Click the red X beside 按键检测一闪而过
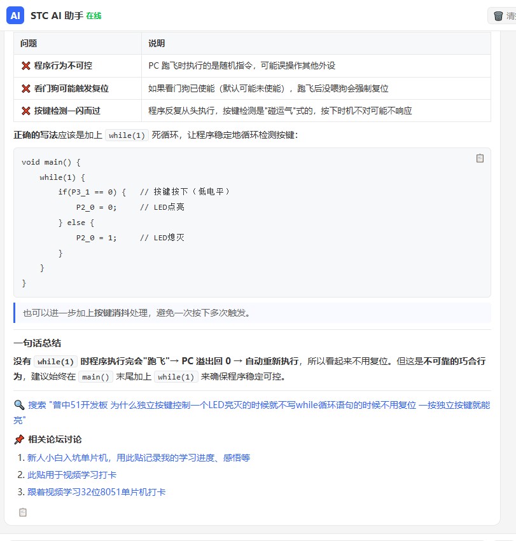Image resolution: width=516 pixels, height=541 pixels. click(25, 111)
